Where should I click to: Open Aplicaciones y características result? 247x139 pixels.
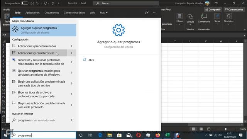tap(39, 53)
